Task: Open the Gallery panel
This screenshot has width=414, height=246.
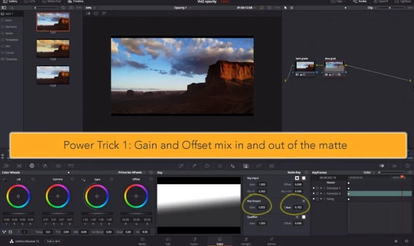Action: point(10,2)
